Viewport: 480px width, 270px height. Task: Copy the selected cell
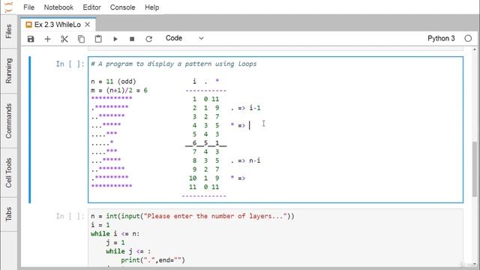[81, 39]
